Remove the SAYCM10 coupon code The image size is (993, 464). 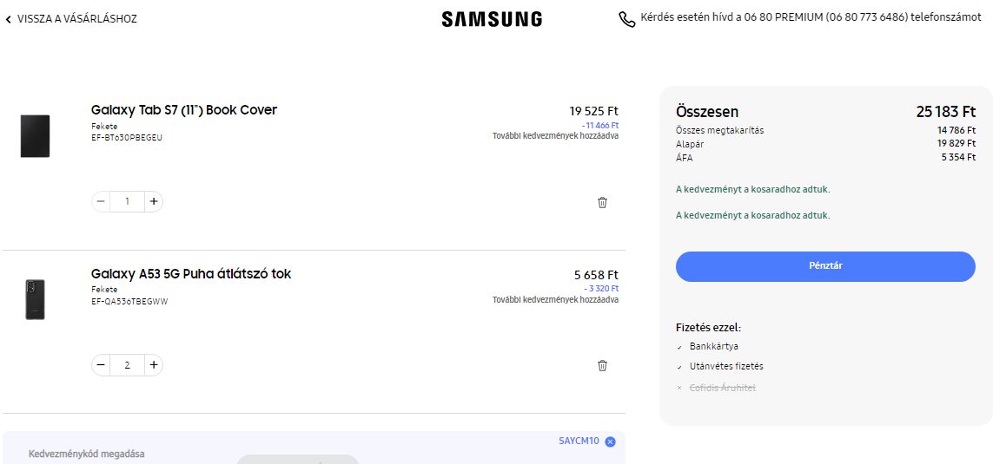[610, 441]
